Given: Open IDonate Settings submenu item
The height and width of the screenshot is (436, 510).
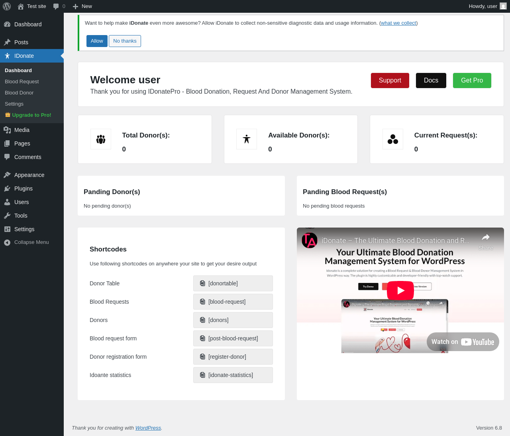Looking at the screenshot, I should [14, 104].
